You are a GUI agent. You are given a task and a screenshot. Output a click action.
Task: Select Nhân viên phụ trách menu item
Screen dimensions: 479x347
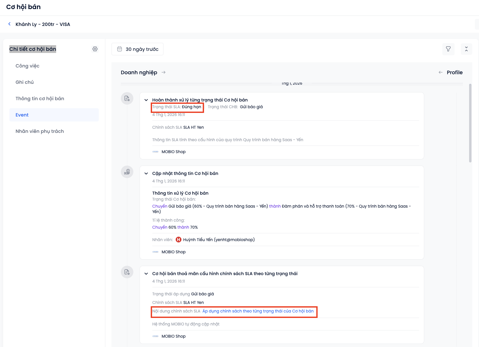[x=40, y=131]
